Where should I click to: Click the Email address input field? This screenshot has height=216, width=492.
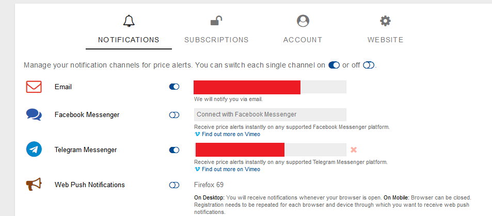pos(269,87)
